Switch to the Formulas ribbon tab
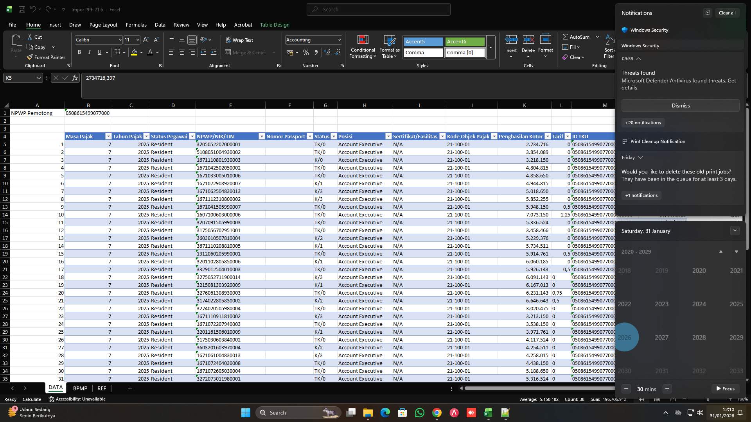 [136, 25]
